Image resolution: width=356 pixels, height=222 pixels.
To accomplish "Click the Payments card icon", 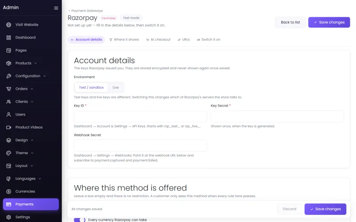I will (x=8, y=204).
